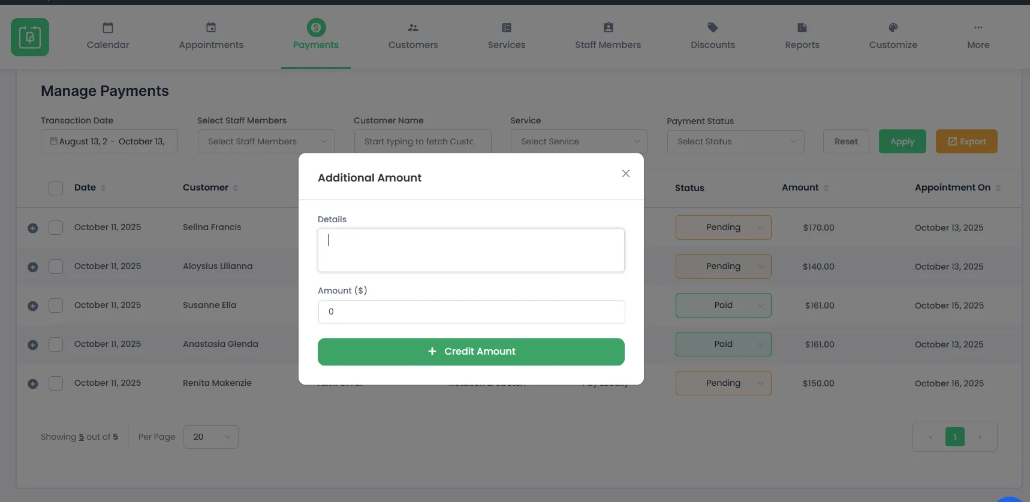Check the Aloysius Lilianna row checkbox
The width and height of the screenshot is (1030, 502).
[56, 267]
